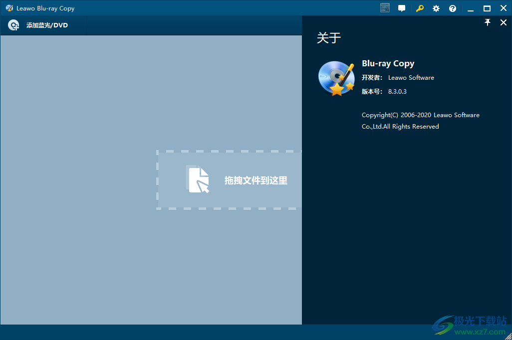Open settings via the gear icon
The image size is (512, 340).
436,8
